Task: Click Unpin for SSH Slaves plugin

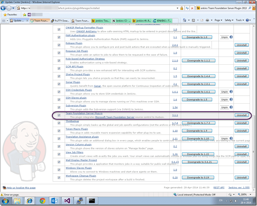Action: click(x=224, y=99)
